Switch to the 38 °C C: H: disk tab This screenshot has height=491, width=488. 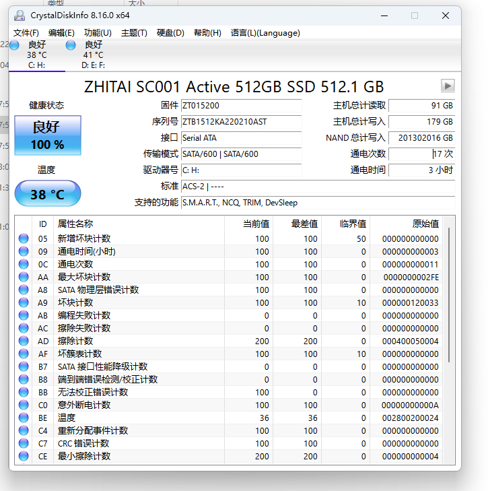pos(37,55)
